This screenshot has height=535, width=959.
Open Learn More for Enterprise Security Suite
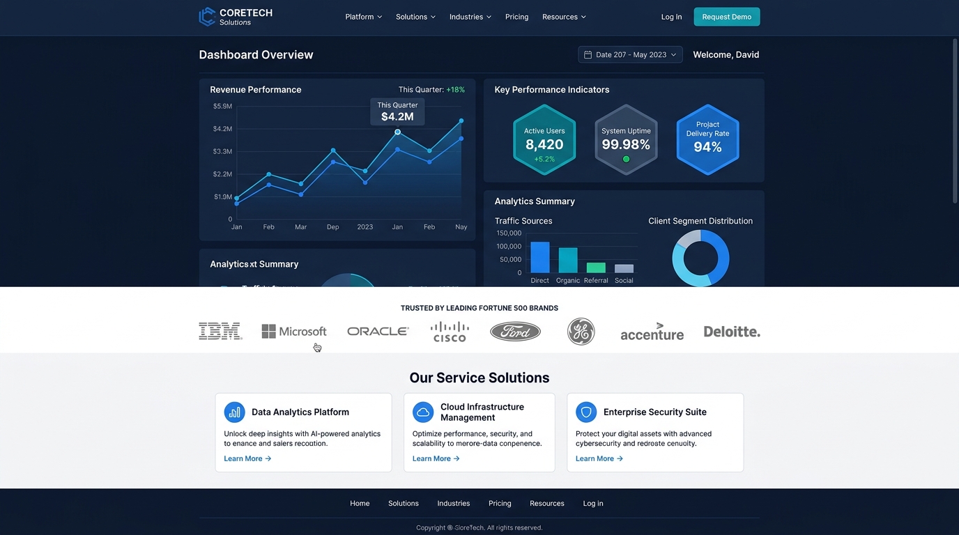[599, 458]
